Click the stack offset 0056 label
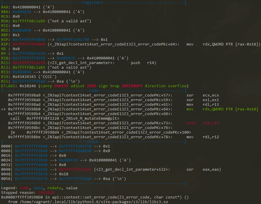 [x=6, y=179]
